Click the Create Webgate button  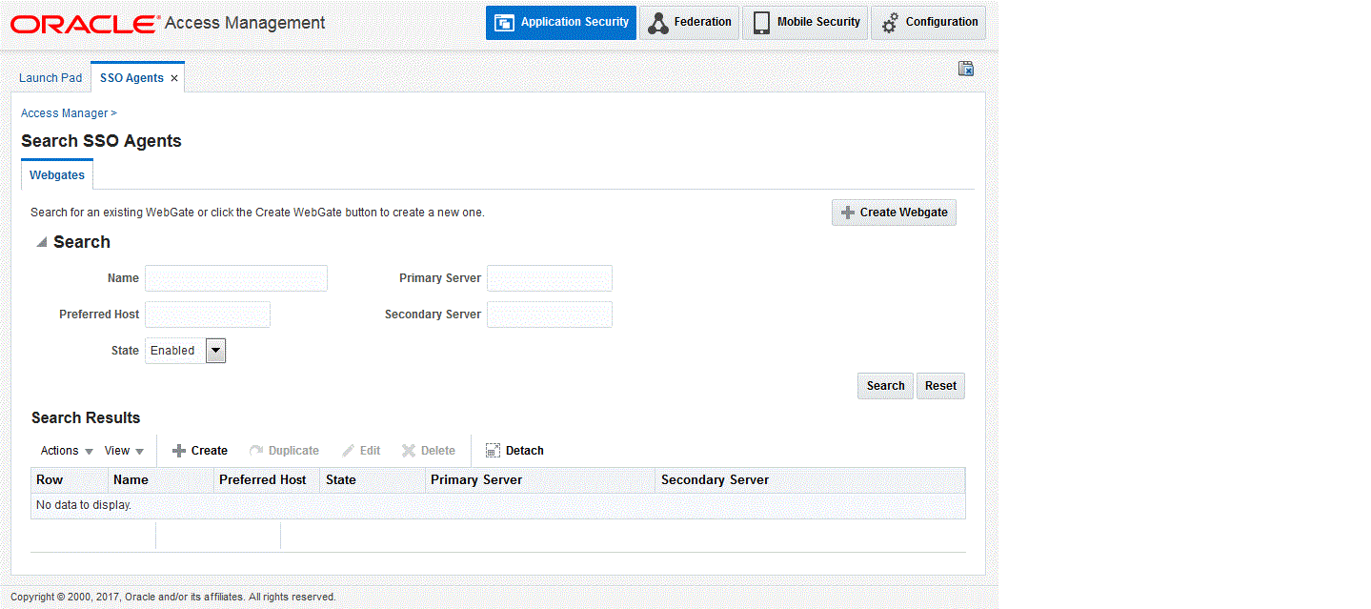tap(894, 213)
